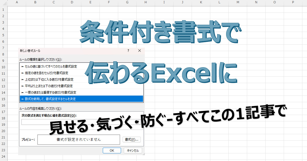The height and width of the screenshot is (161, 307).
Task: Select column A header
Action: pos(17,2)
